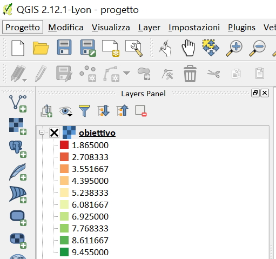Open Composer Manager wrench icon
Screen dimensions: 276x259
(134, 48)
